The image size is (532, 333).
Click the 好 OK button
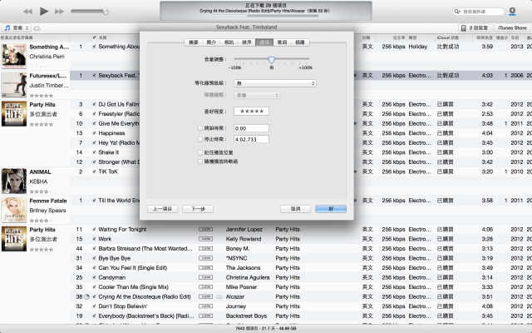[331, 209]
